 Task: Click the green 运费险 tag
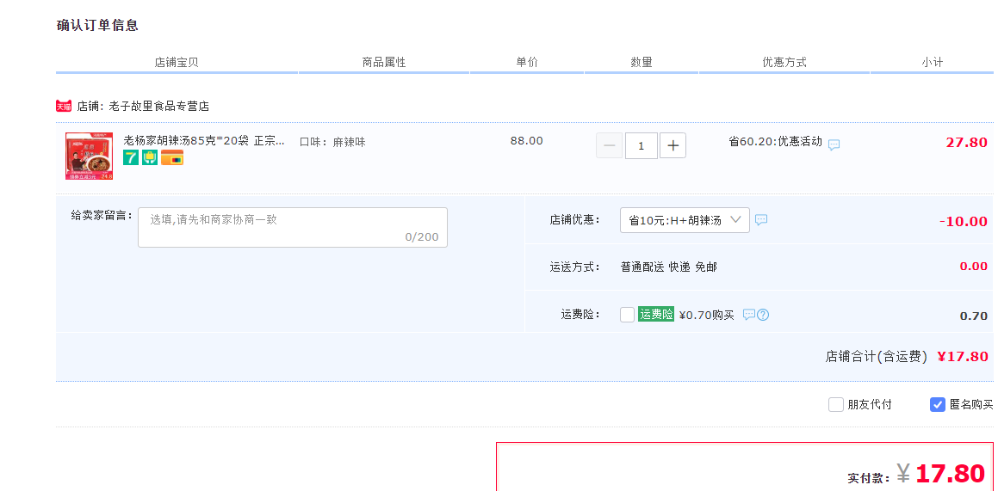656,314
